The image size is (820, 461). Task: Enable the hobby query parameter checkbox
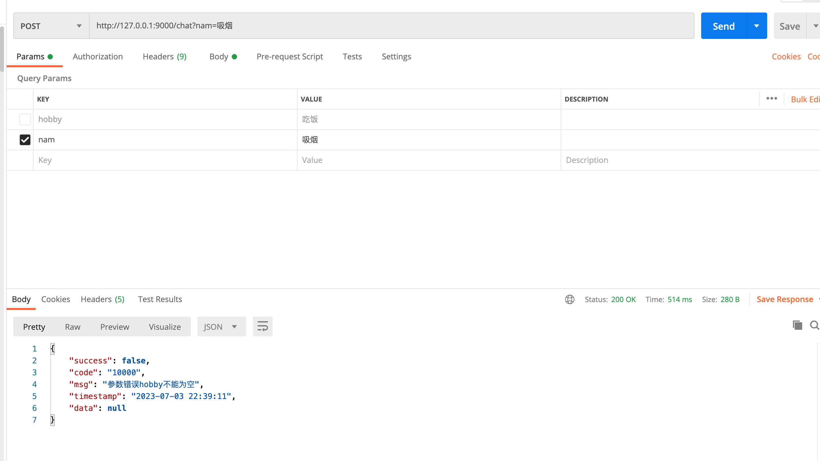coord(25,119)
